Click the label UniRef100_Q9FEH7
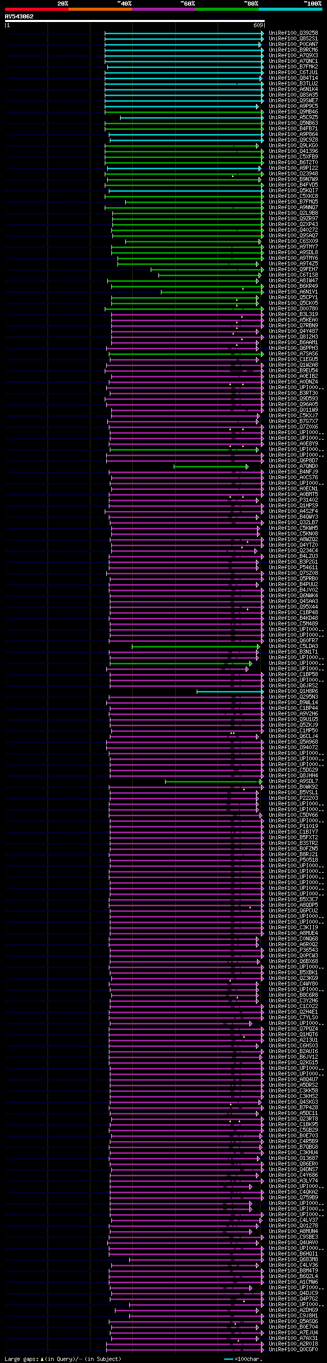 293,270
